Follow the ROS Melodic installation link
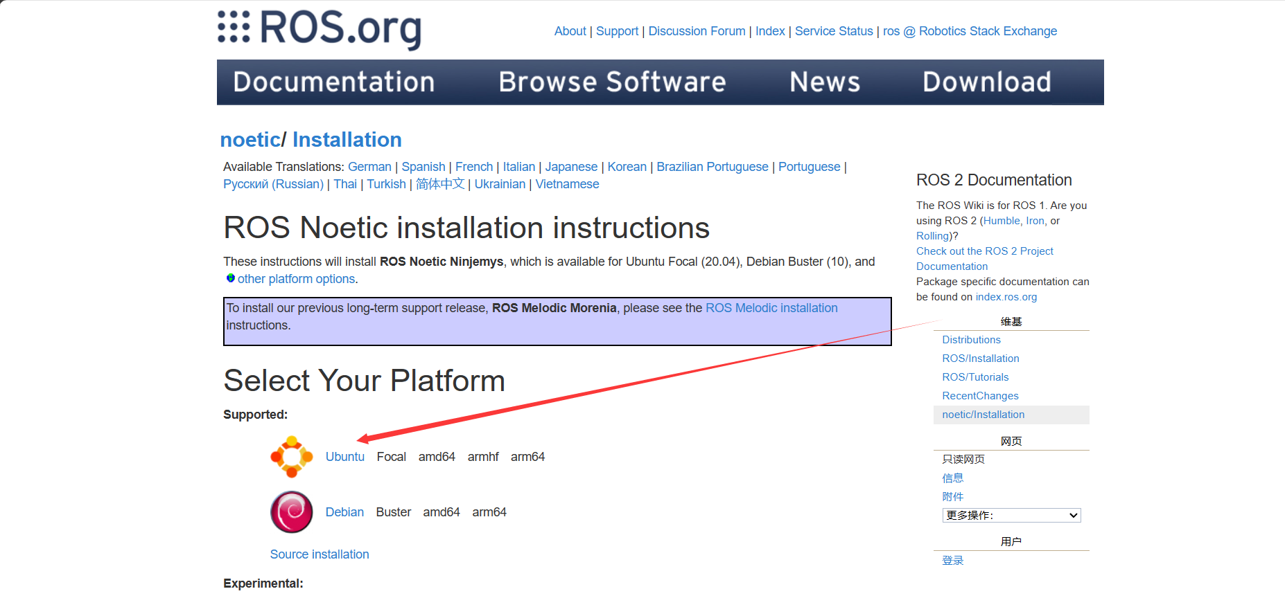This screenshot has height=598, width=1285. coord(771,308)
